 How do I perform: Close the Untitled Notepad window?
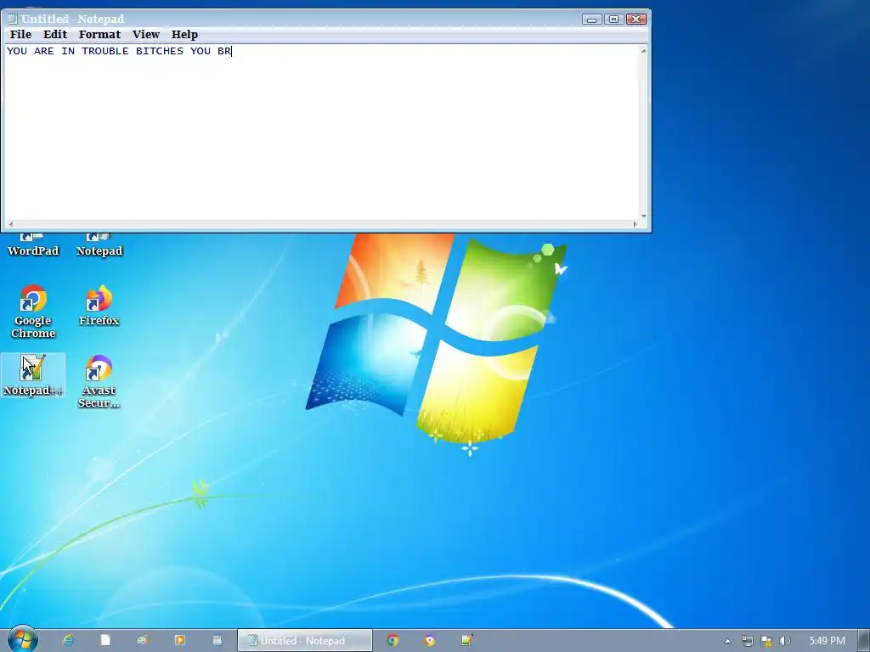click(x=636, y=20)
